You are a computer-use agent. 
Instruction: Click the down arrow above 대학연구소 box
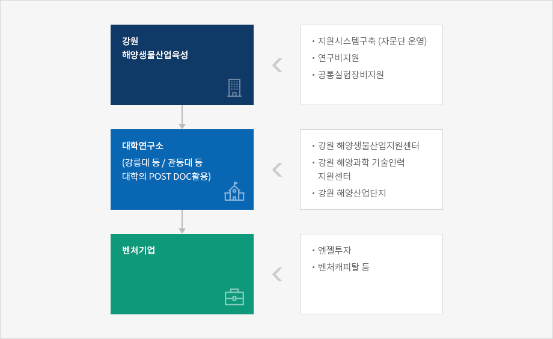tap(182, 117)
